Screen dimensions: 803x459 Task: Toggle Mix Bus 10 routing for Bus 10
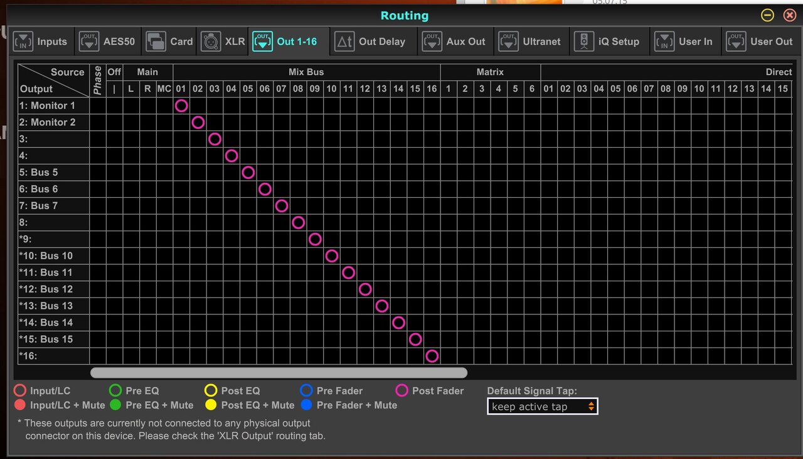[332, 255]
